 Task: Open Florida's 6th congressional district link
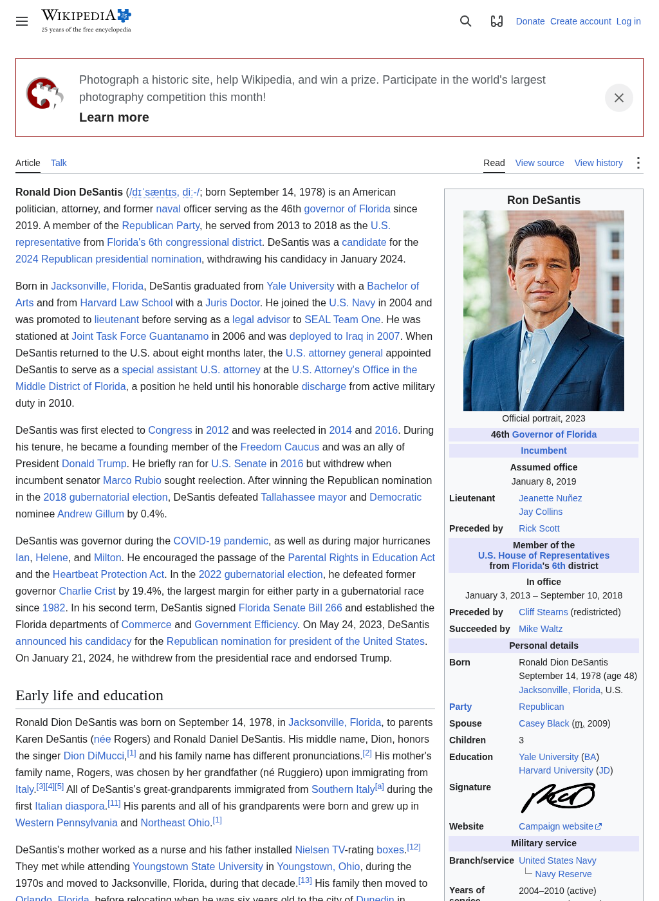(x=184, y=242)
